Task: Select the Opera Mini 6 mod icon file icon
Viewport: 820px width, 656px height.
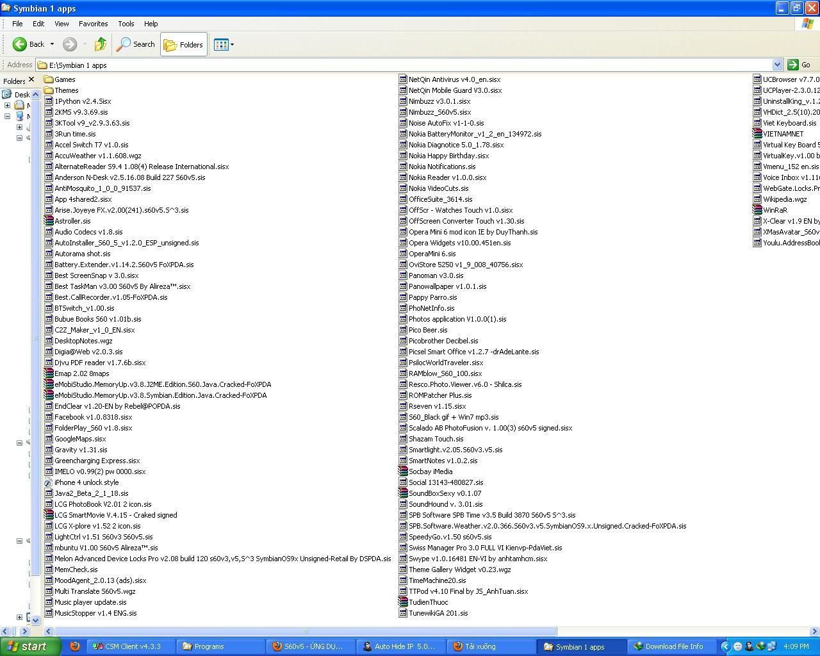Action: coord(403,232)
